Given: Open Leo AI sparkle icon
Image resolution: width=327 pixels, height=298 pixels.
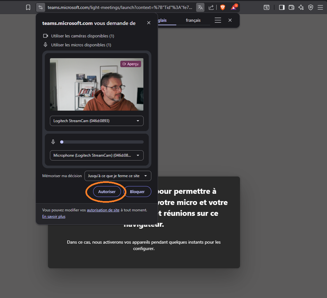Looking at the screenshot, I should [301, 7].
